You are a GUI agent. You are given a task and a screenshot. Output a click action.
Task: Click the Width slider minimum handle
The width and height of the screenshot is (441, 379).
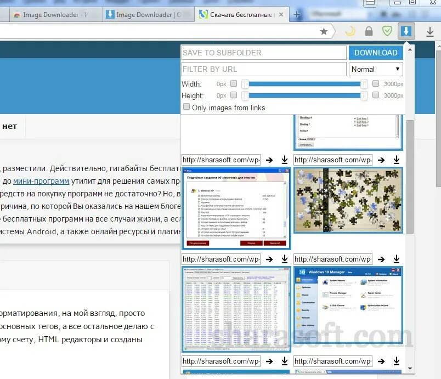click(245, 84)
